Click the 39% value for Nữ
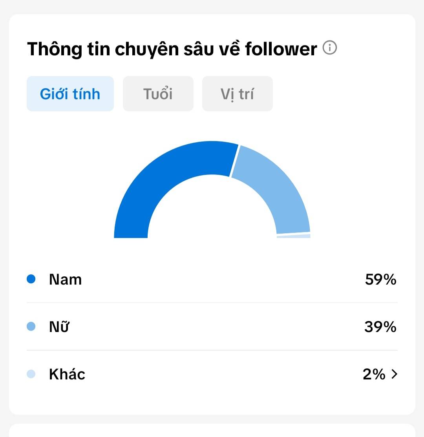Screen dimensions: 424x437 tap(380, 326)
